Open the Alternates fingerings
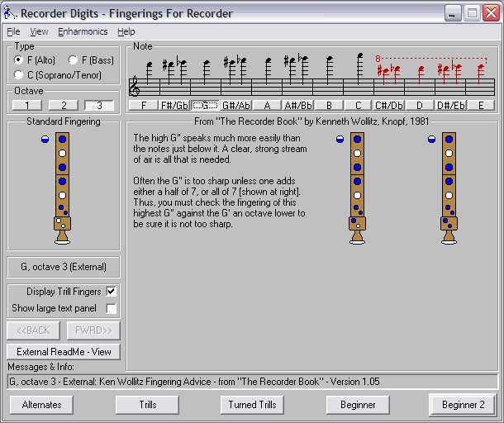504x423 pixels. point(41,405)
